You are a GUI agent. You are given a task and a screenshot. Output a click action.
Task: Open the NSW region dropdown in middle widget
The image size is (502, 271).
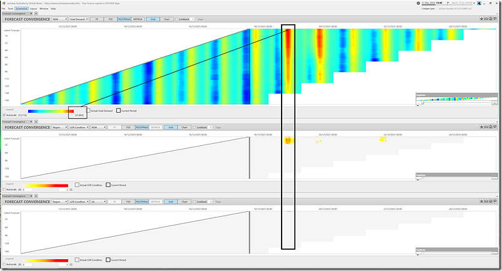[x=98, y=127]
